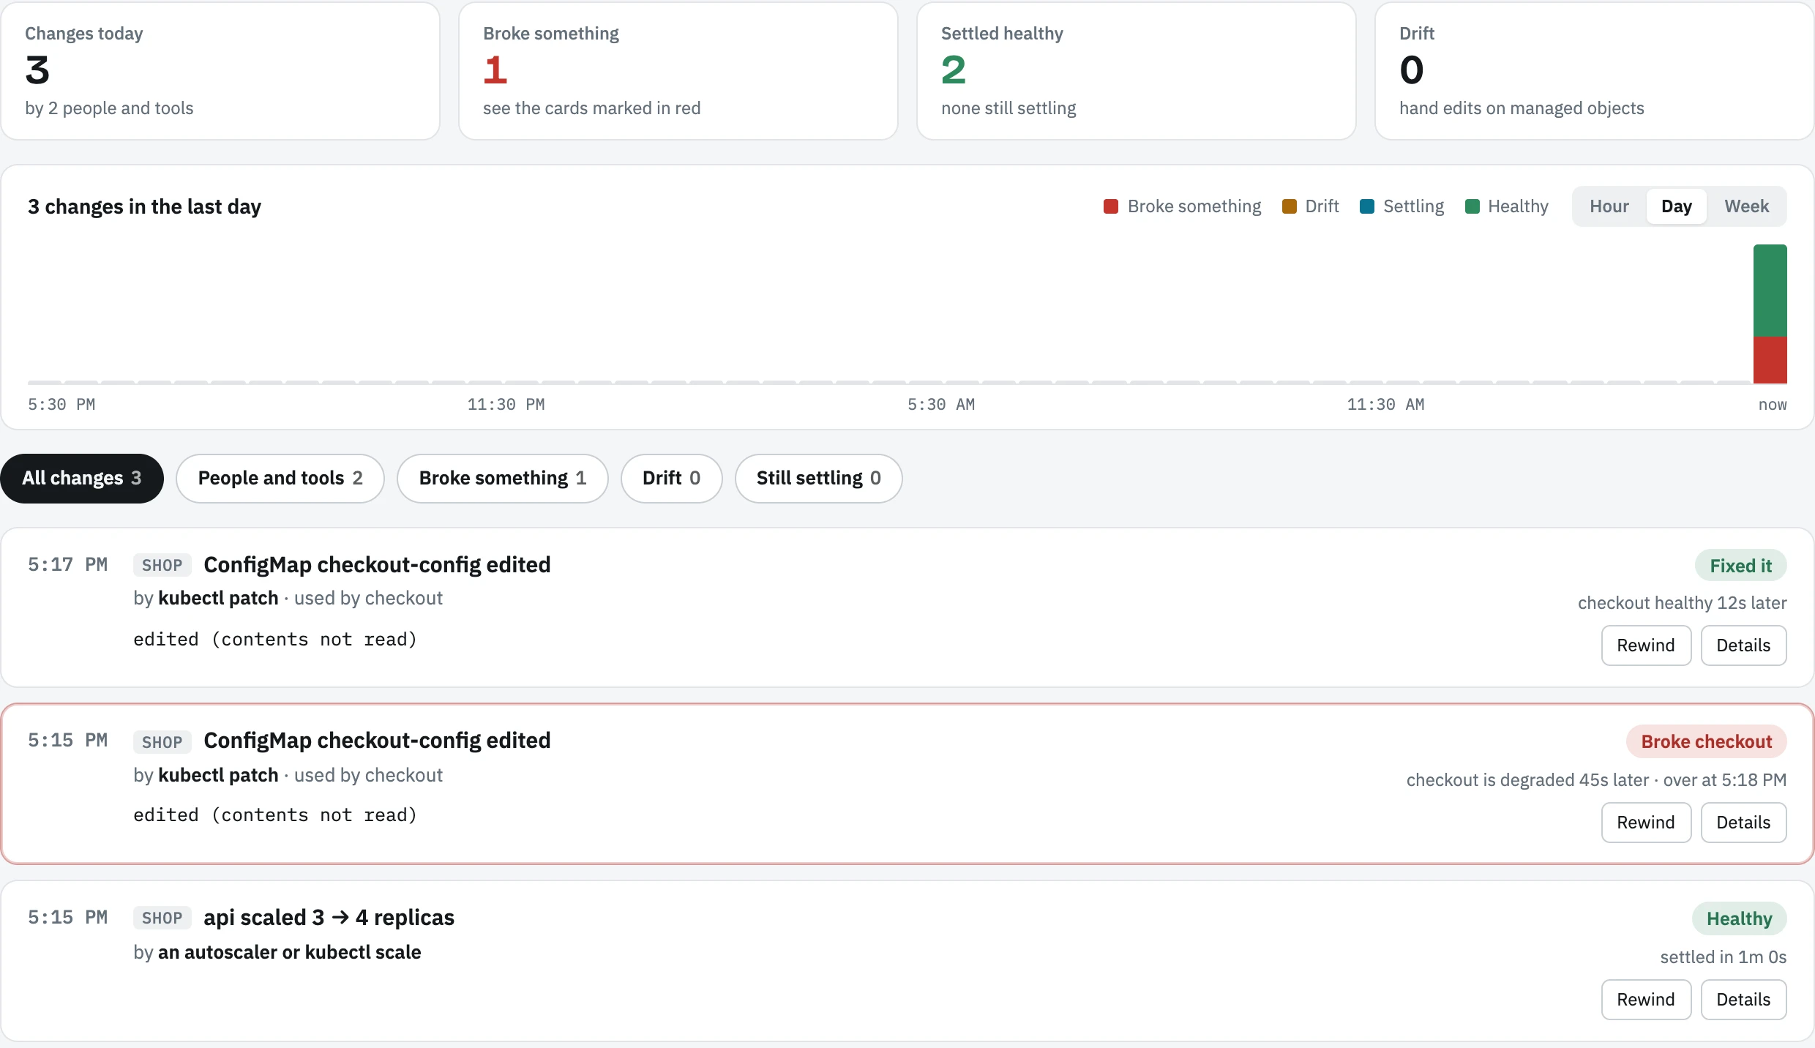Open Details for Broke checkout change
This screenshot has height=1048, width=1815.
point(1743,822)
